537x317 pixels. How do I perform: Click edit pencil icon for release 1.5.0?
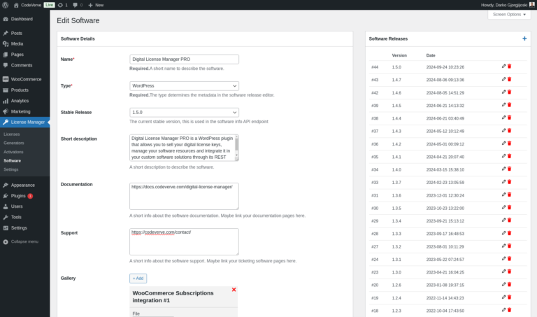pos(503,66)
